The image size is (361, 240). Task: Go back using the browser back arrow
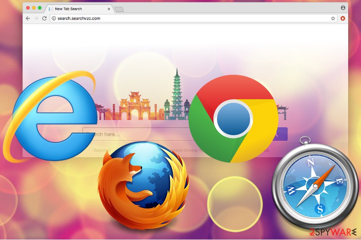point(28,18)
